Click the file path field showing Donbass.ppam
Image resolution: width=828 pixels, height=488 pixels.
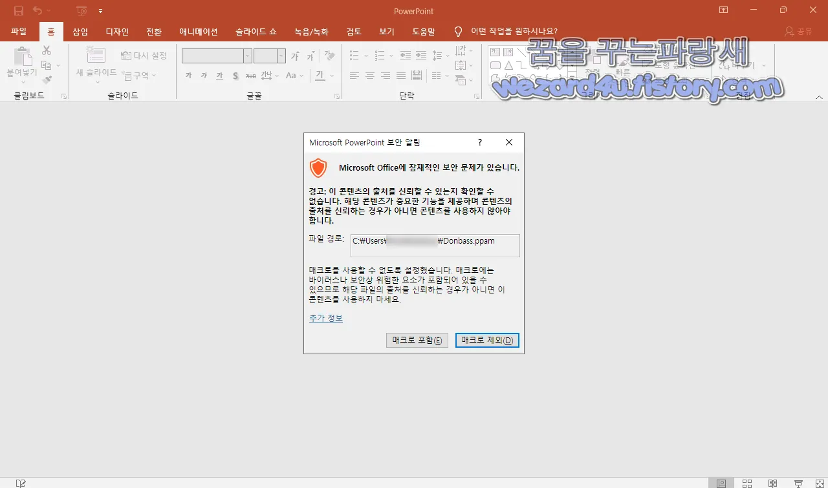coord(435,246)
